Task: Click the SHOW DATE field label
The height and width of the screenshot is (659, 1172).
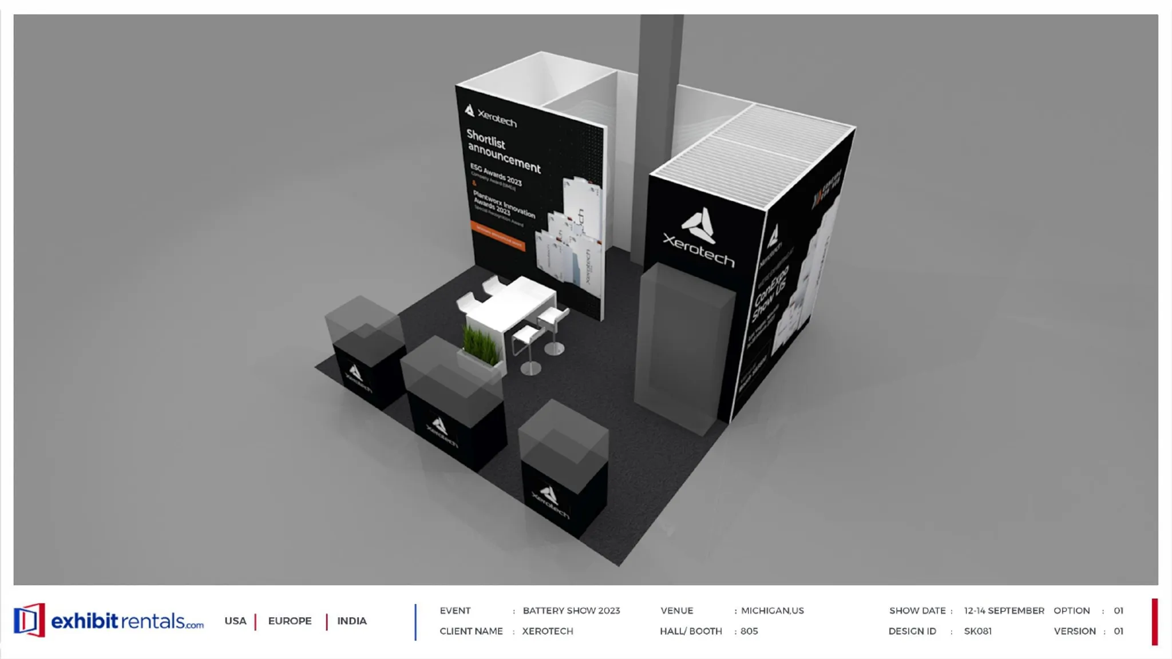Action: pos(917,611)
